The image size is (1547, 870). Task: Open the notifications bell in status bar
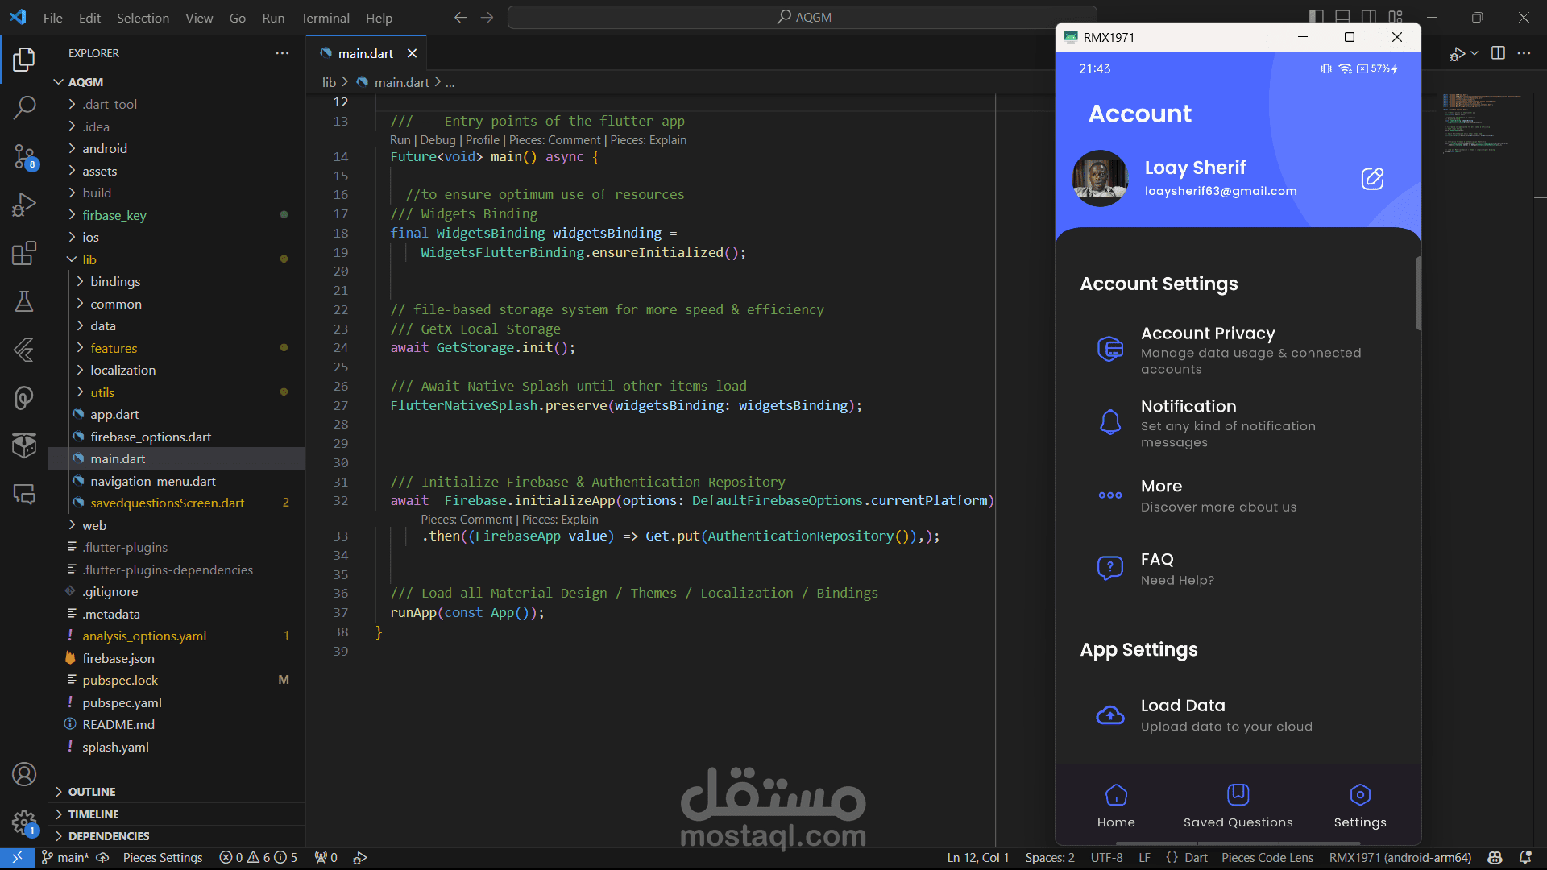[1525, 857]
